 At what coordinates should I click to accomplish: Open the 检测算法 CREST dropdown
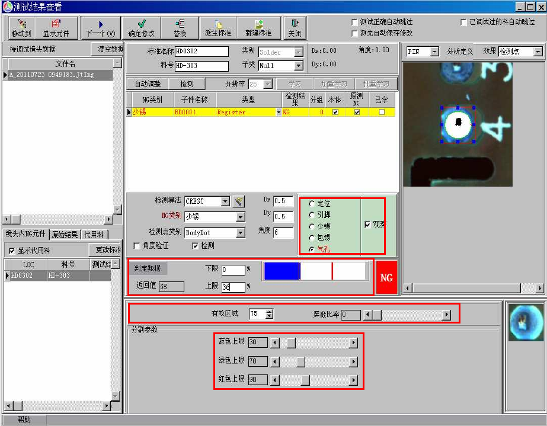pyautogui.click(x=225, y=201)
